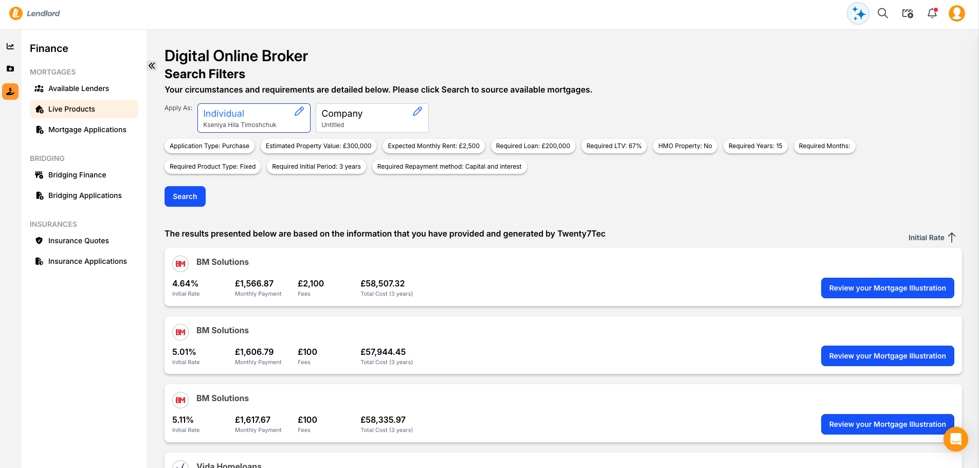Open the analytics chart icon in left rail
979x468 pixels.
(x=10, y=46)
